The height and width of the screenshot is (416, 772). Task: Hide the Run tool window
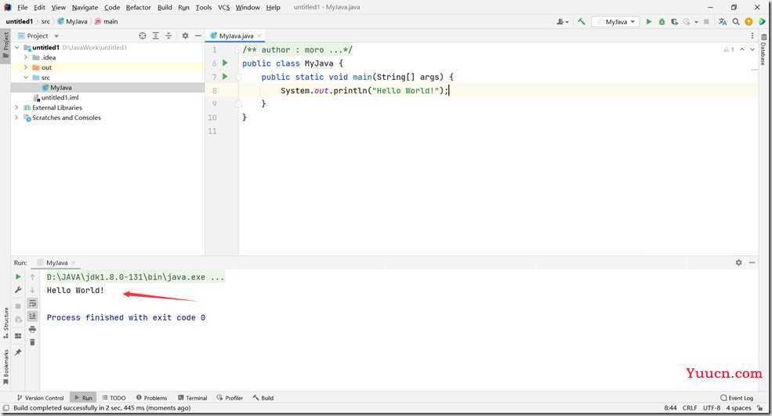pyautogui.click(x=752, y=263)
